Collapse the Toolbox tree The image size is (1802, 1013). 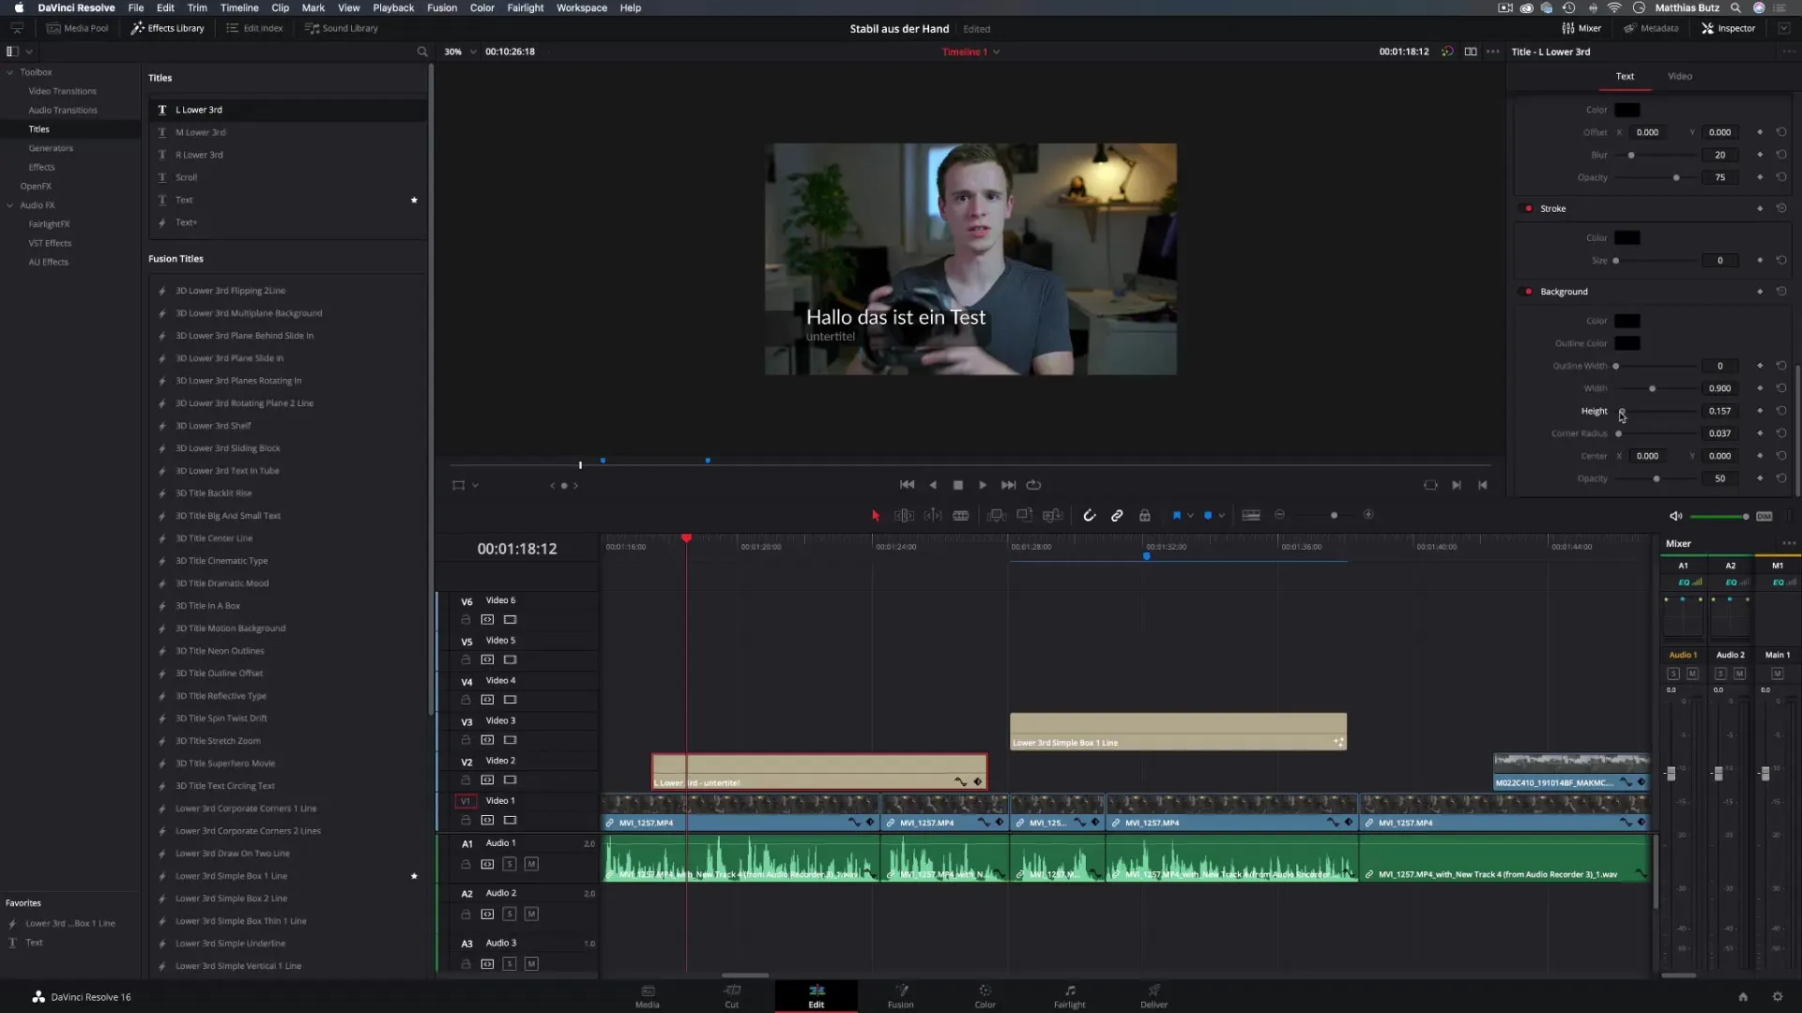coord(10,72)
